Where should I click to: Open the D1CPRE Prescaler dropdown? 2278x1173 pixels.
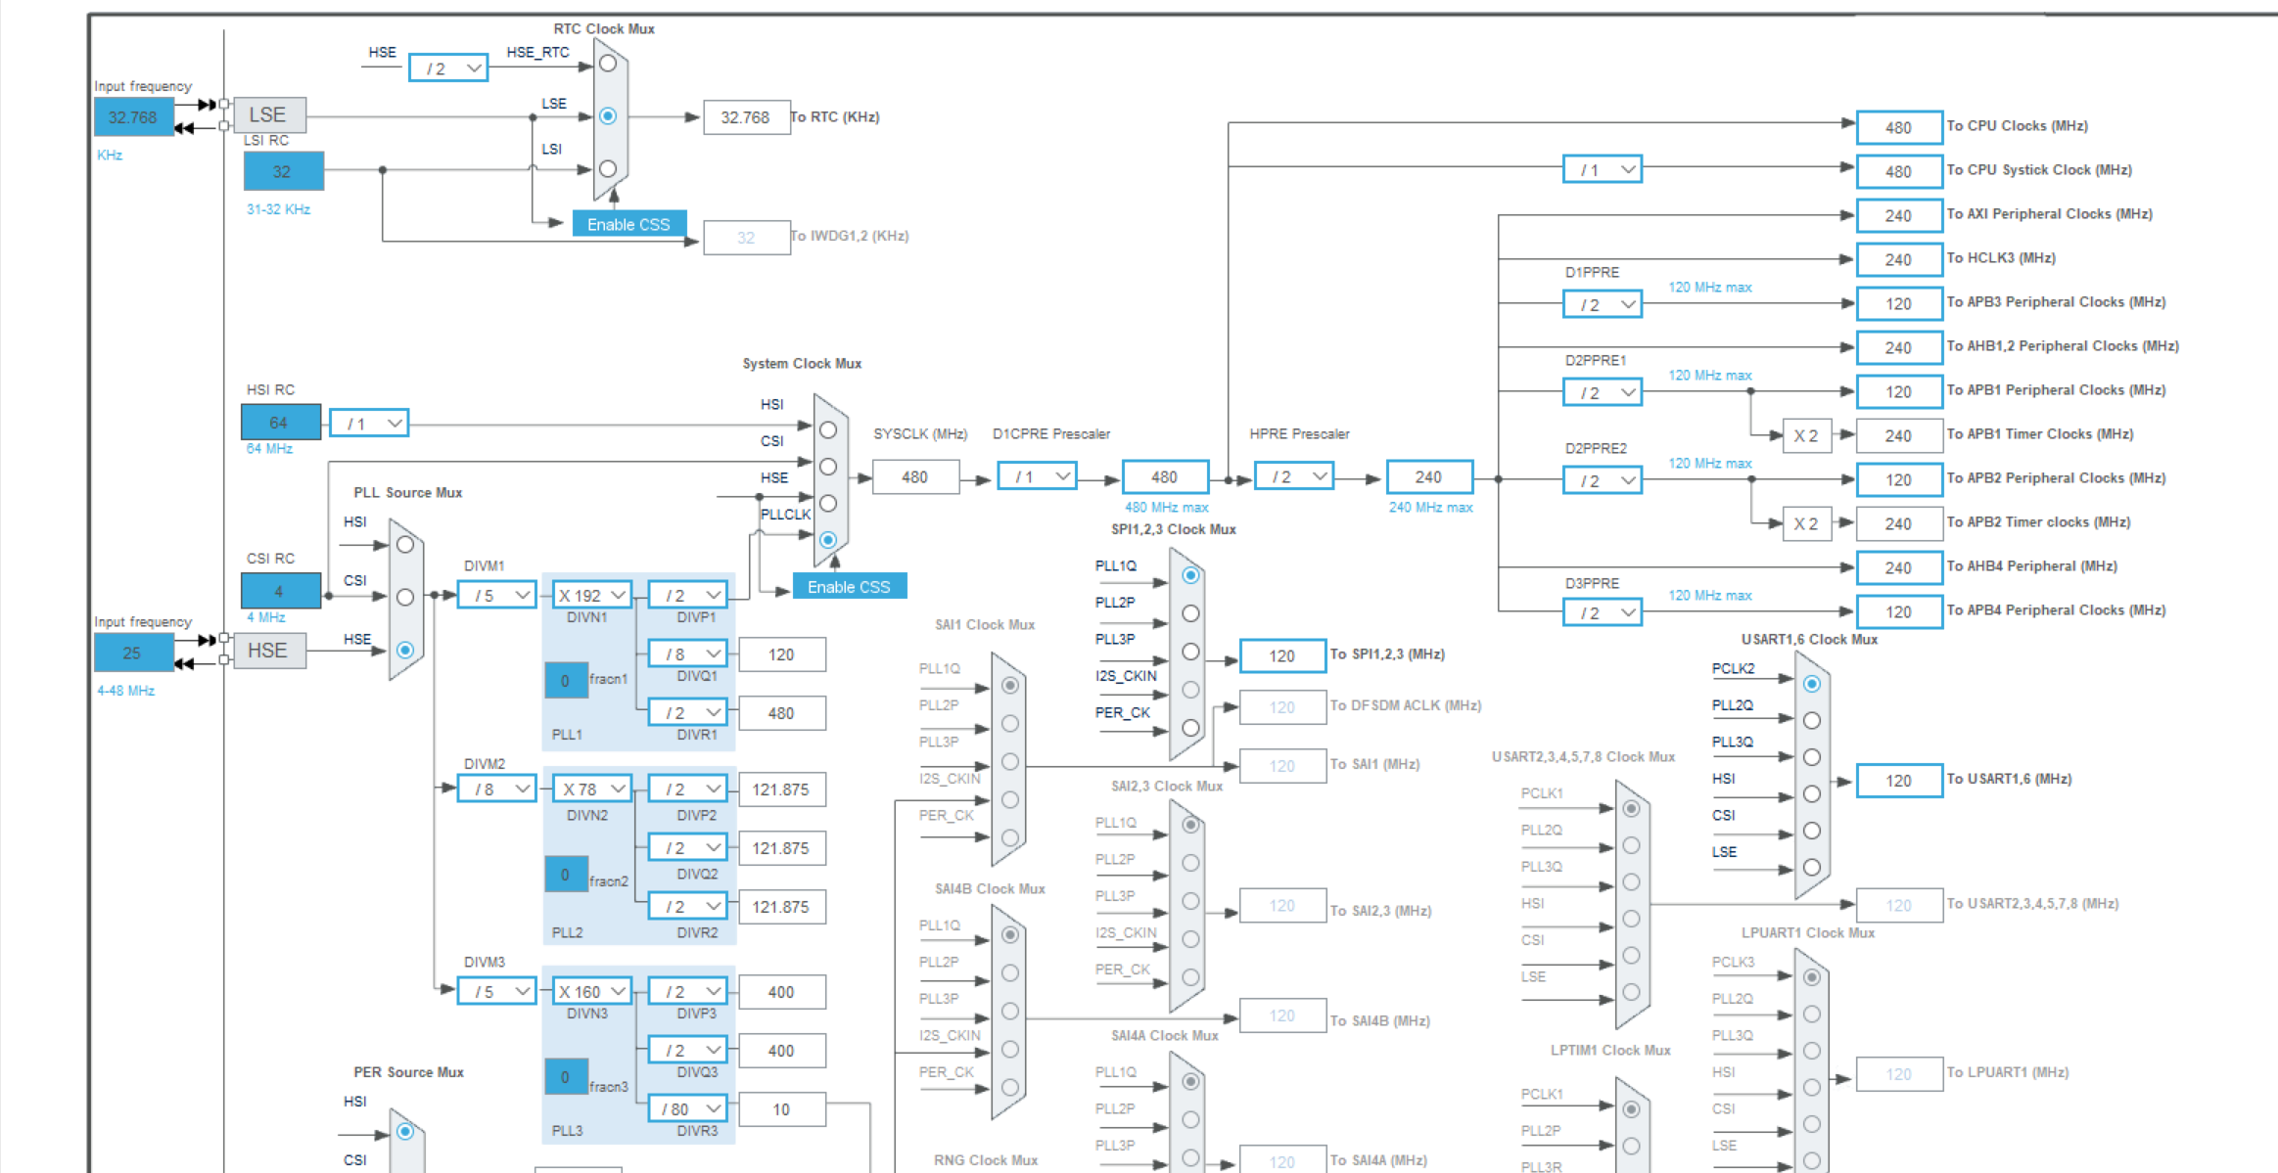[1036, 475]
